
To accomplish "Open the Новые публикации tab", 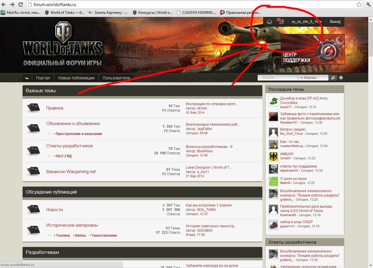I will click(x=76, y=78).
